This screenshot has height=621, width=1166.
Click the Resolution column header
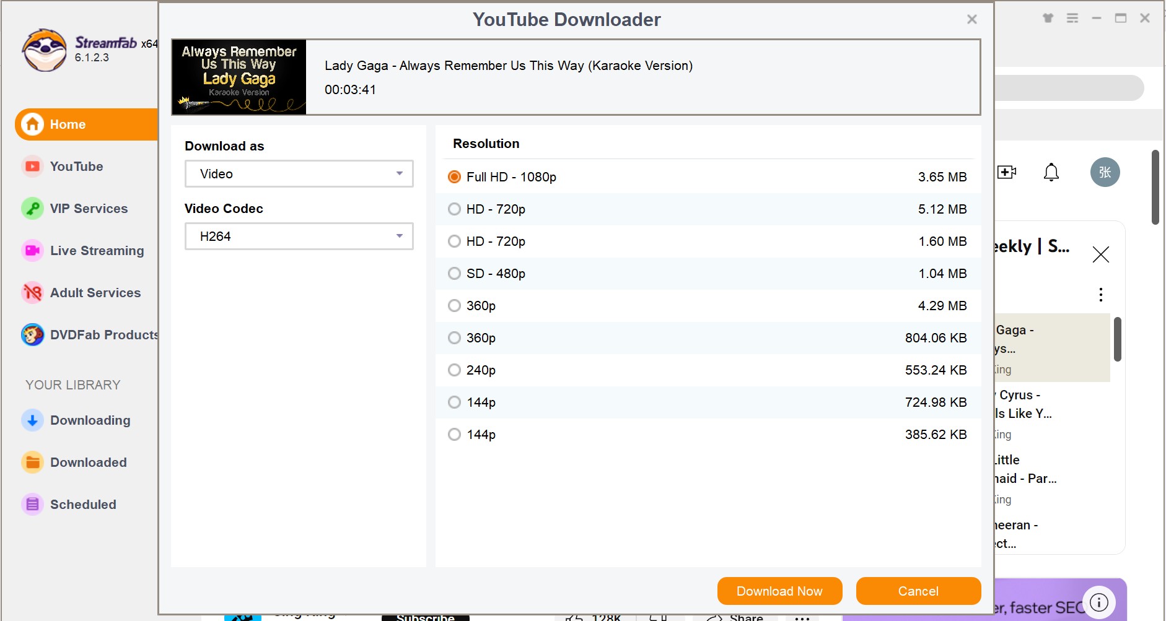[x=486, y=144]
